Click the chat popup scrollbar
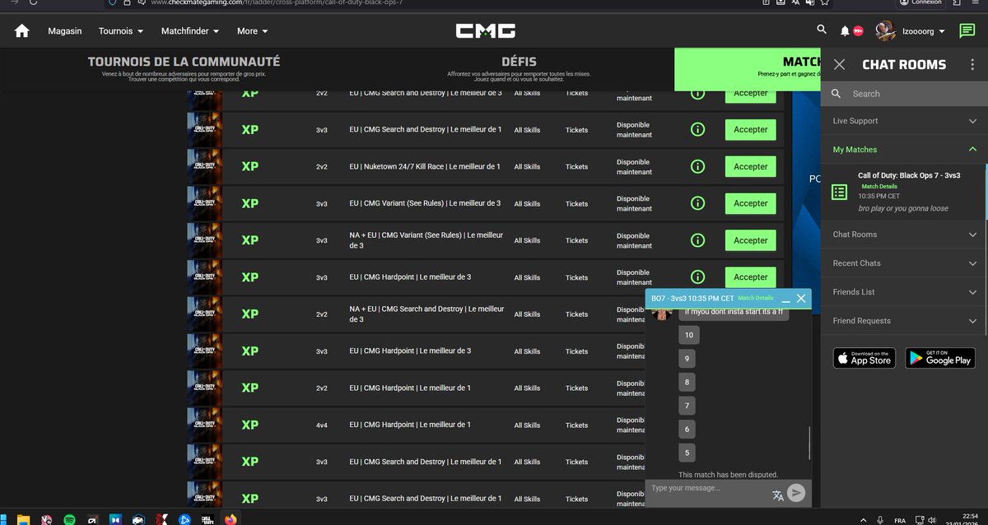988x525 pixels. [809, 444]
